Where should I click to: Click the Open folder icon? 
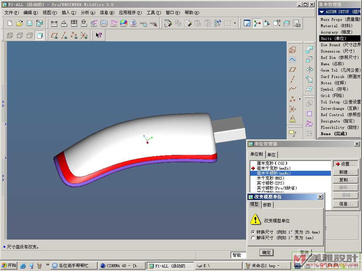(x=20, y=24)
